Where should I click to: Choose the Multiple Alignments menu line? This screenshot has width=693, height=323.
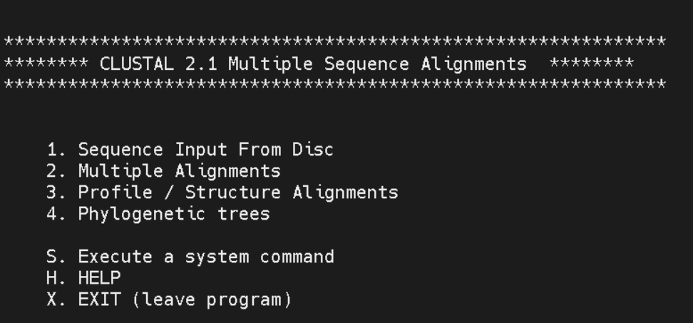click(x=163, y=171)
